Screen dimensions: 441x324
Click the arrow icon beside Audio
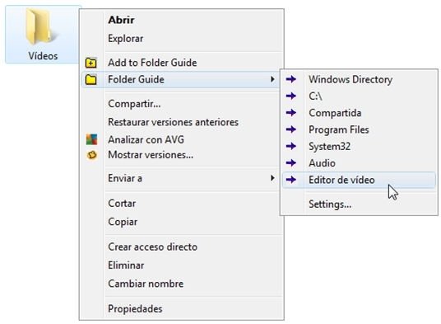click(x=291, y=162)
